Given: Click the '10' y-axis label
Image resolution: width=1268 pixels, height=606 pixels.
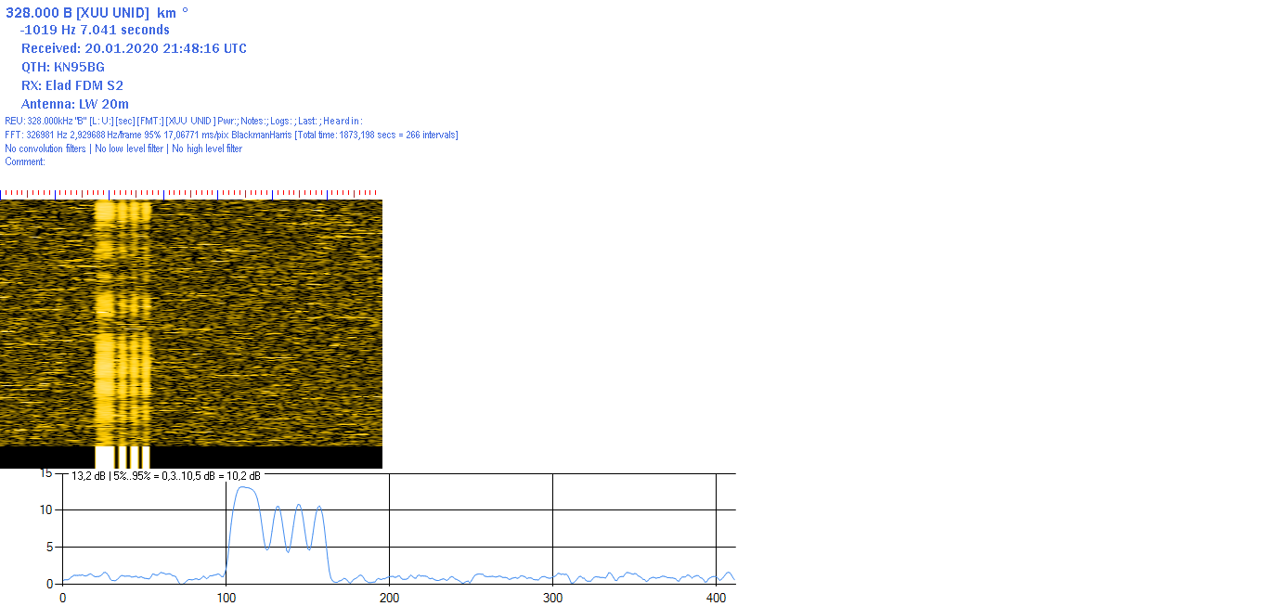Looking at the screenshot, I should coord(46,509).
